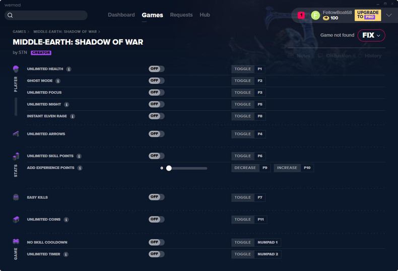Turn on Instant Elven Rage
The width and height of the screenshot is (398, 271).
point(156,116)
